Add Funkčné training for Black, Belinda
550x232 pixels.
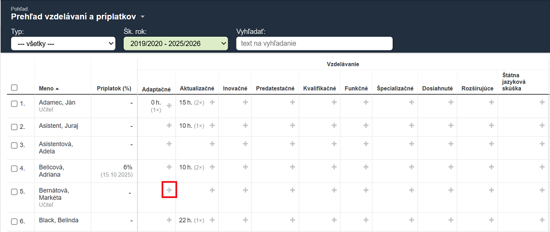tap(365, 220)
